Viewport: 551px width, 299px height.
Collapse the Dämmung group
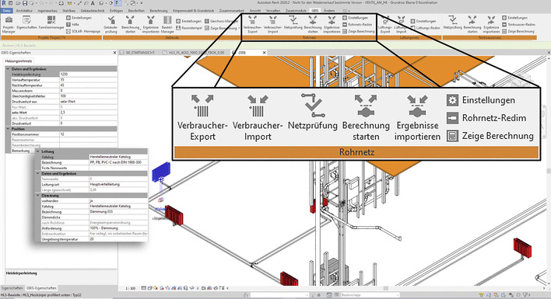[x=38, y=195]
